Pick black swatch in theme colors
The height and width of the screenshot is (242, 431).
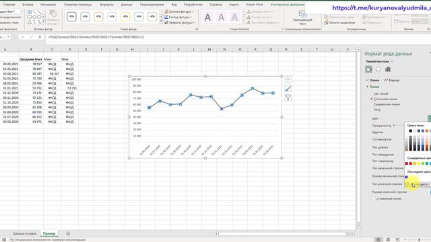pos(410,131)
